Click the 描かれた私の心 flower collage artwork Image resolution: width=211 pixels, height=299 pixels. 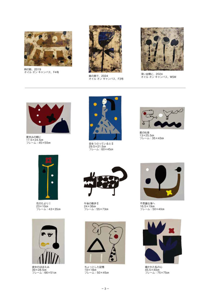(162, 241)
